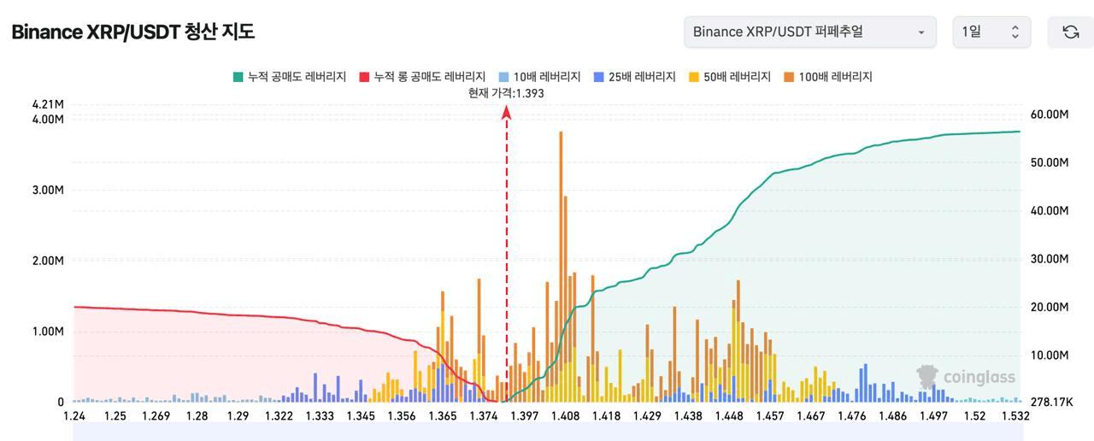Click the x-axis label 1.322
Image resolution: width=1094 pixels, height=441 pixels.
pyautogui.click(x=279, y=415)
